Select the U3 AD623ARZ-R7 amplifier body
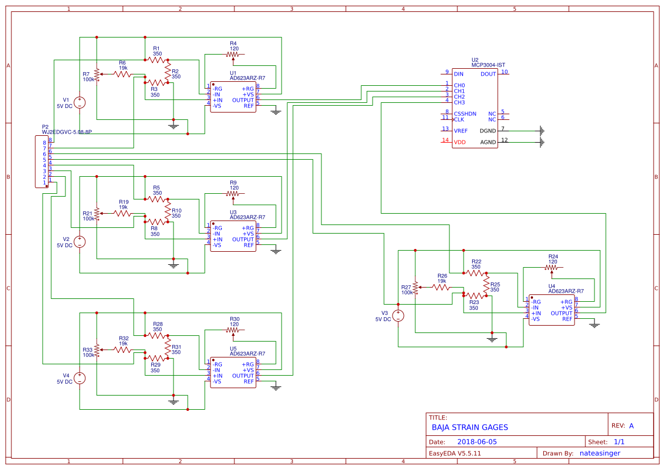665x470 pixels. pos(233,236)
